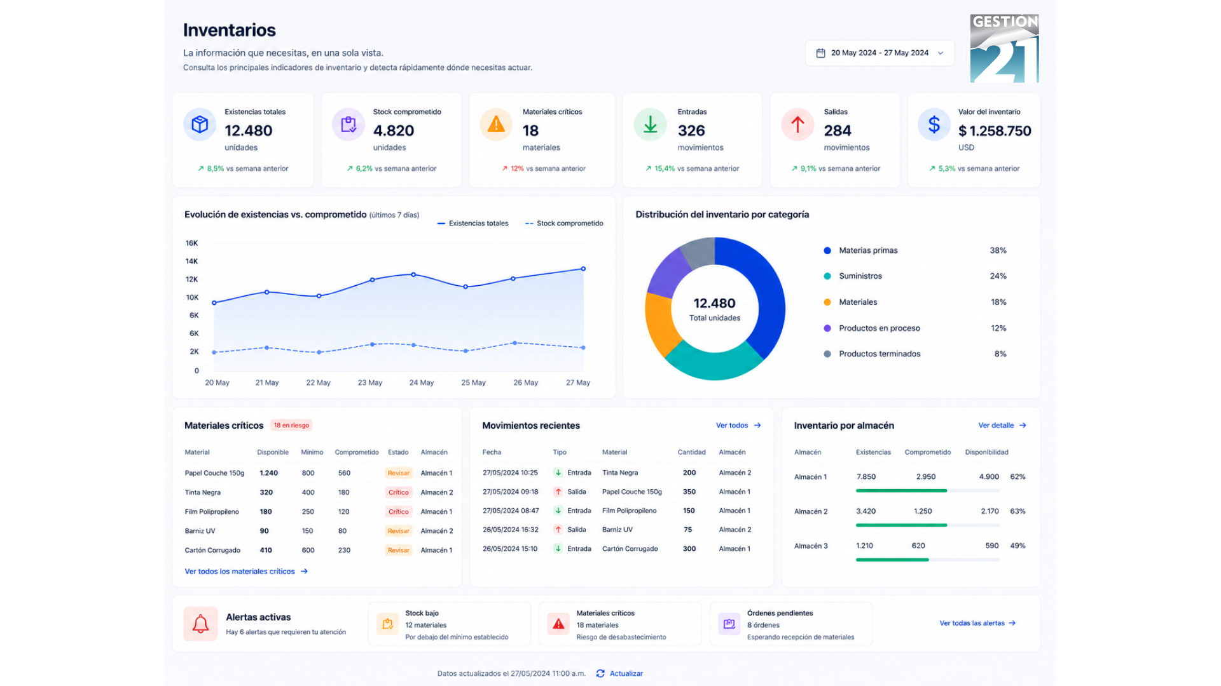Click the Actualizar refresh link
This screenshot has width=1221, height=686.
pos(626,673)
